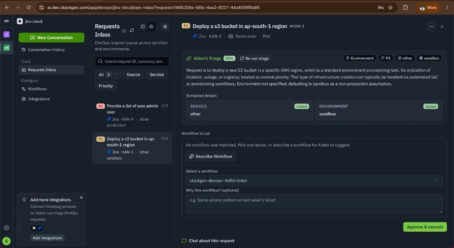The height and width of the screenshot is (248, 454).
Task: Start a New Conversation
Action: [x=51, y=38]
